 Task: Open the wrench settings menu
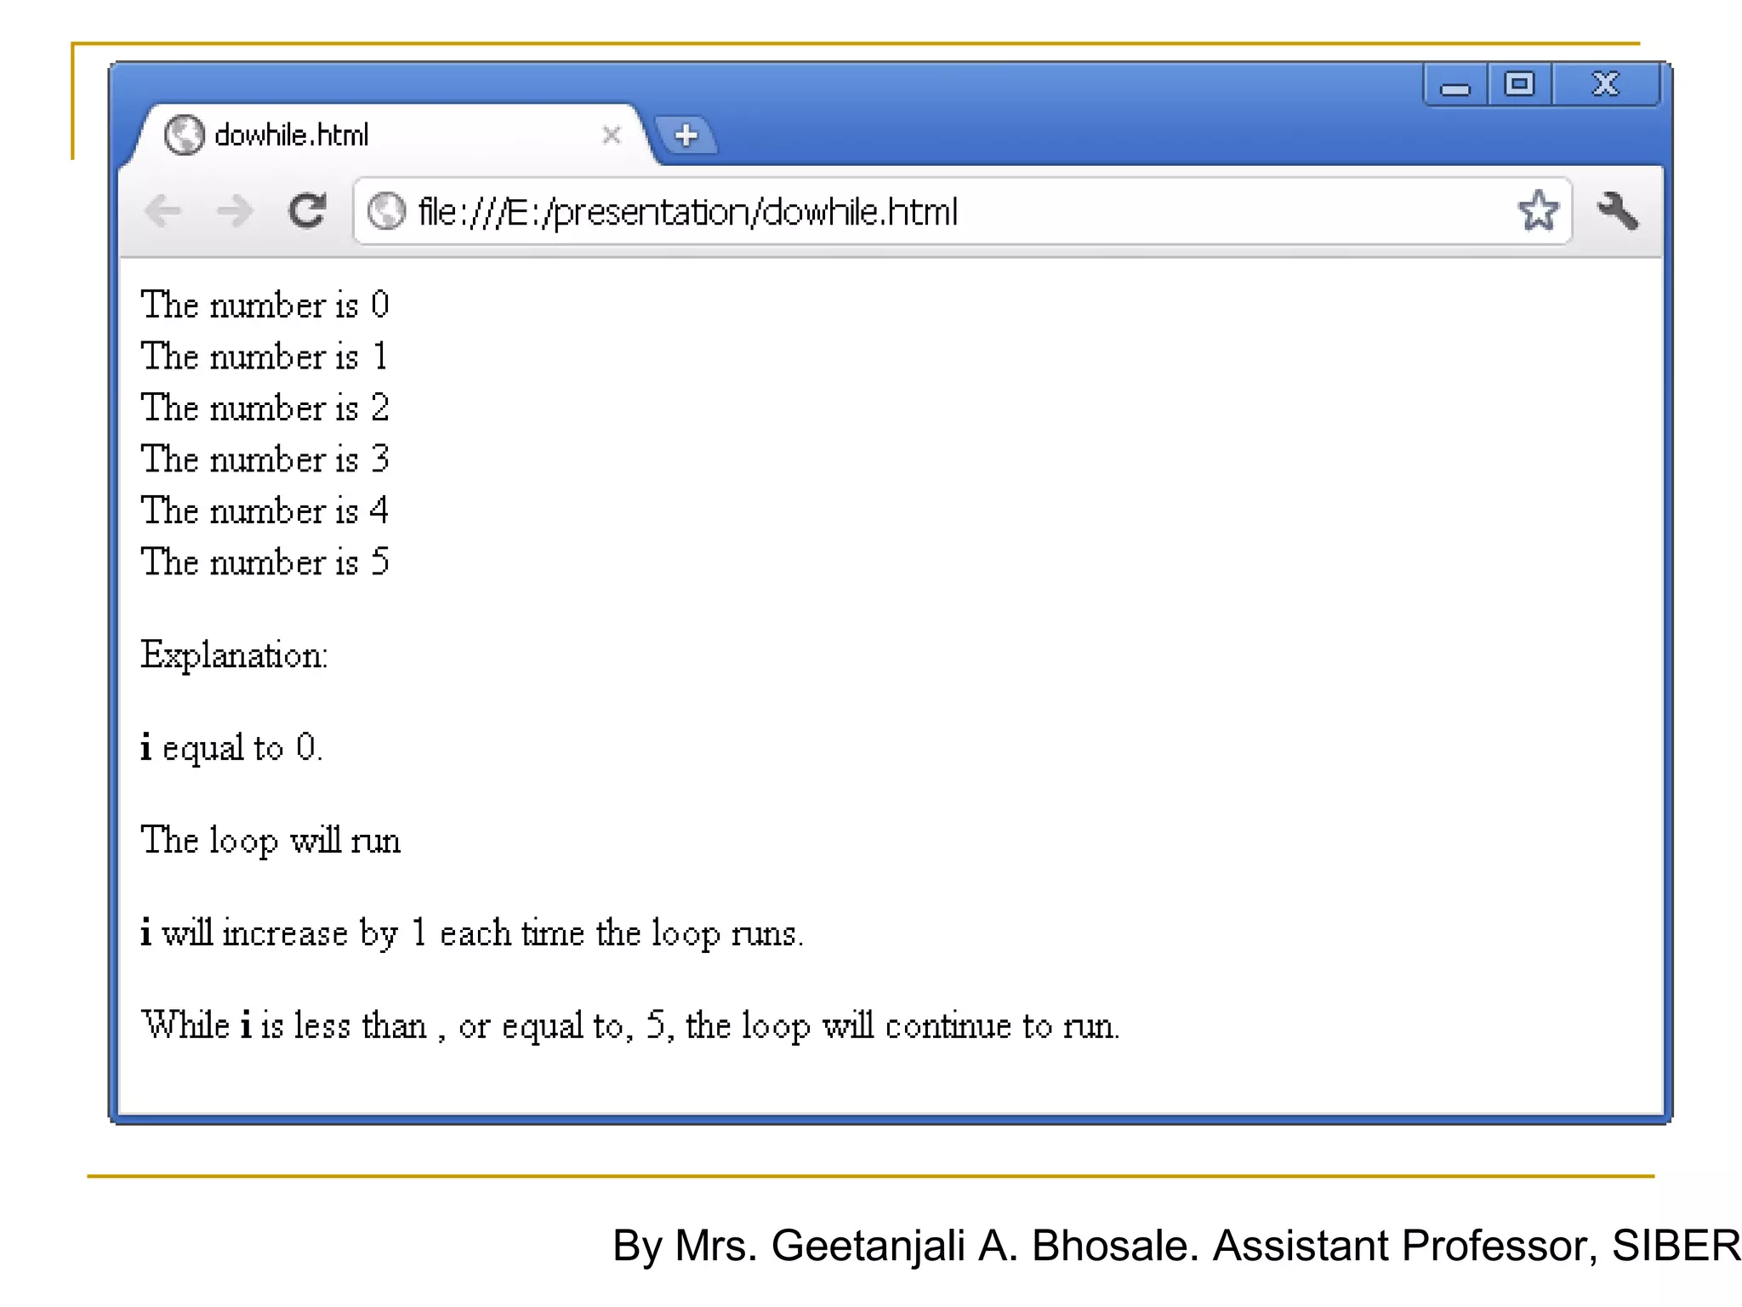coord(1618,210)
